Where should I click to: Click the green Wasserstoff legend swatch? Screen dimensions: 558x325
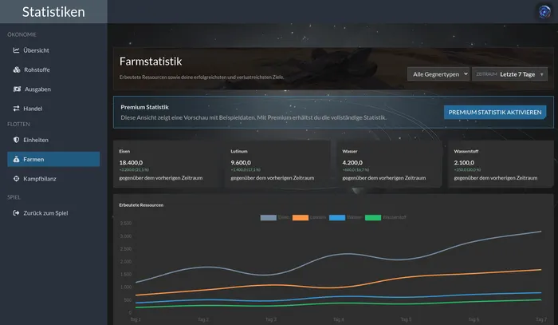pos(373,217)
